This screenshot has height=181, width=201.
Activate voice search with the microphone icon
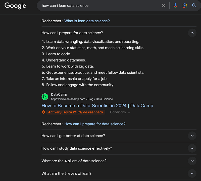pyautogui.click(x=175, y=5)
